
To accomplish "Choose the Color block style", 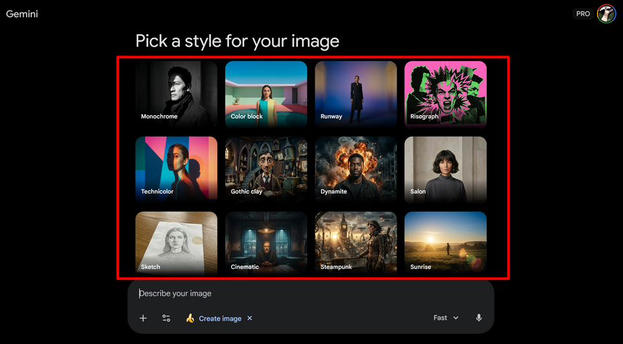I will point(266,93).
